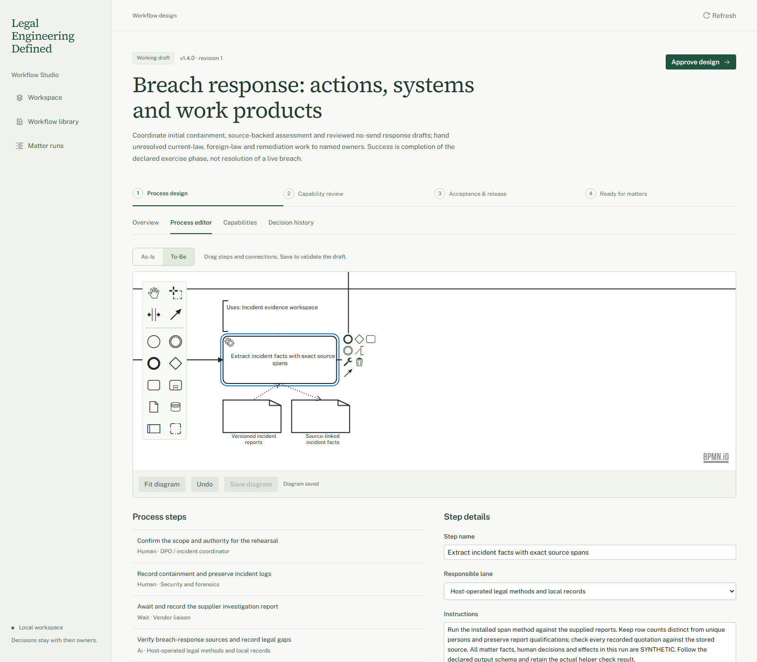Create a data object reference from palette
This screenshot has width=757, height=662.
[154, 407]
